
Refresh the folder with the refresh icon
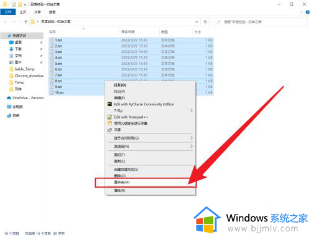click(x=205, y=22)
